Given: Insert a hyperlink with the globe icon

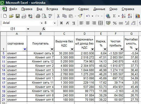Looking at the screenshot, I should (x=108, y=16).
